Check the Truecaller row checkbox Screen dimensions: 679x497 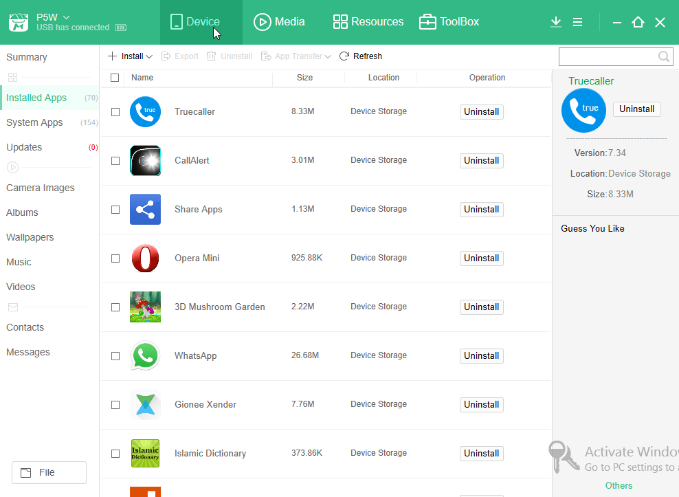point(115,111)
